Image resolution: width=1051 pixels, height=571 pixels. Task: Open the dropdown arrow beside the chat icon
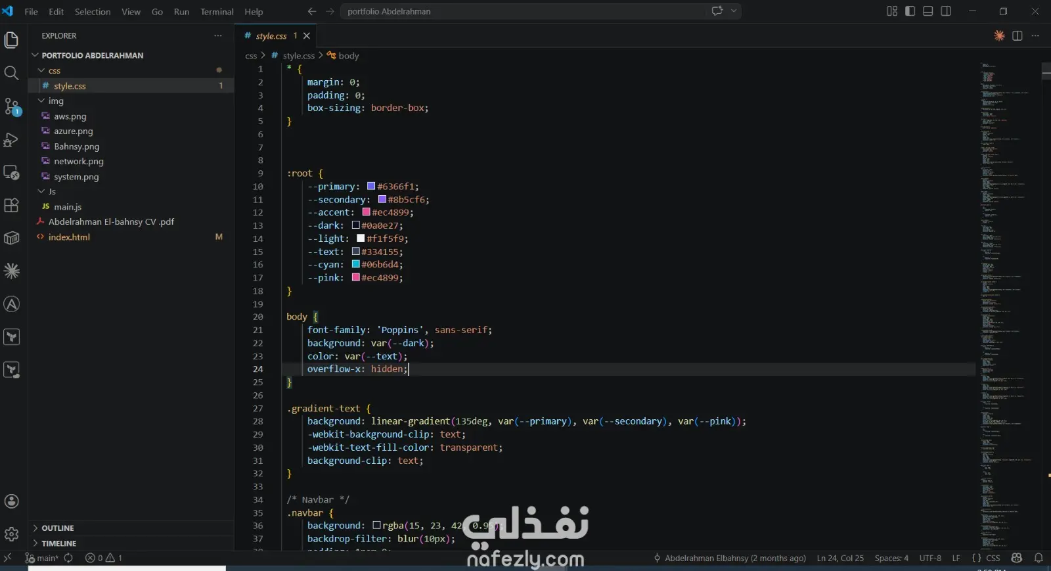(x=734, y=11)
